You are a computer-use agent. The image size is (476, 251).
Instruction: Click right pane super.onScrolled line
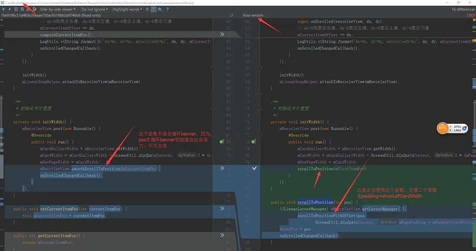341,21
